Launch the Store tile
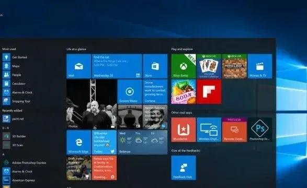This screenshot has height=188, width=307. (x=155, y=66)
